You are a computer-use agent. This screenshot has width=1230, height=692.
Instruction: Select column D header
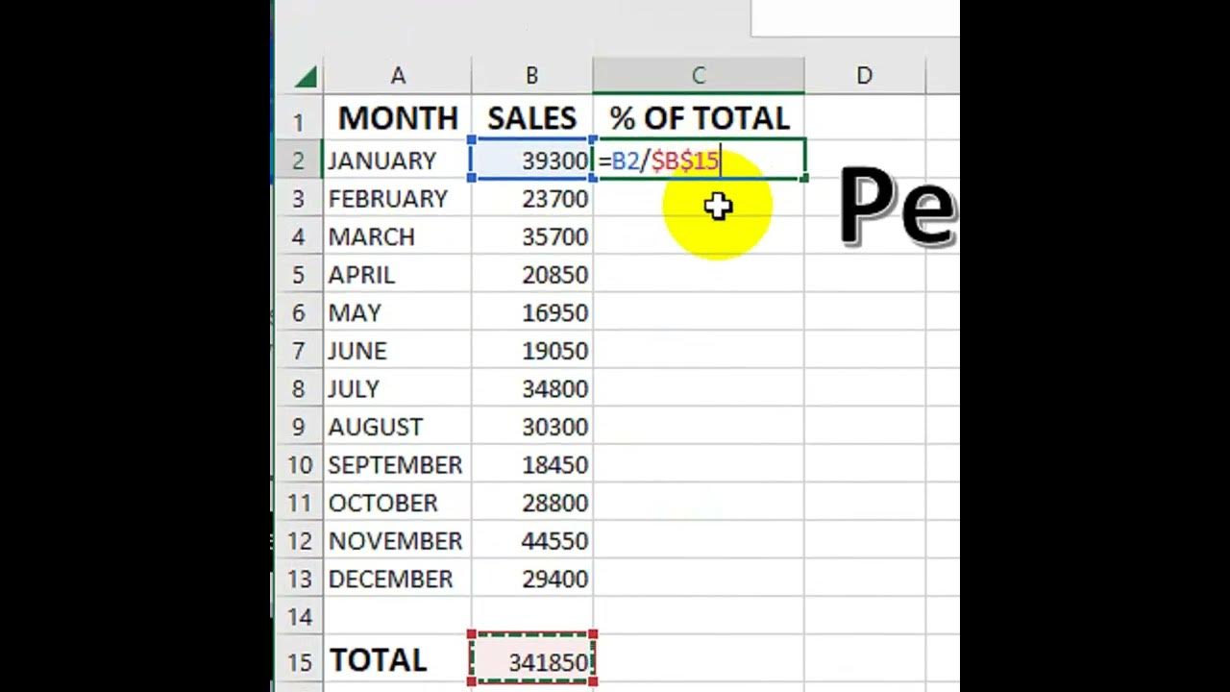[864, 76]
